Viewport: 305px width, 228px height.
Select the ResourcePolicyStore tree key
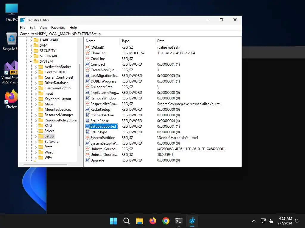(60, 120)
